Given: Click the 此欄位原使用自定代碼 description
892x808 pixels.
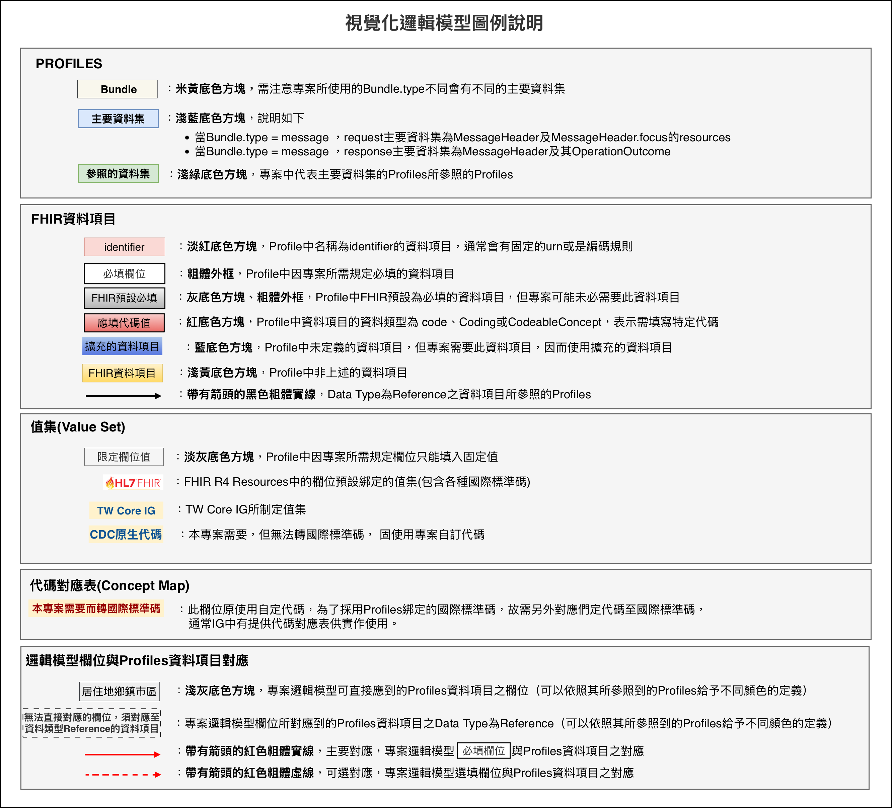Looking at the screenshot, I should (x=442, y=610).
